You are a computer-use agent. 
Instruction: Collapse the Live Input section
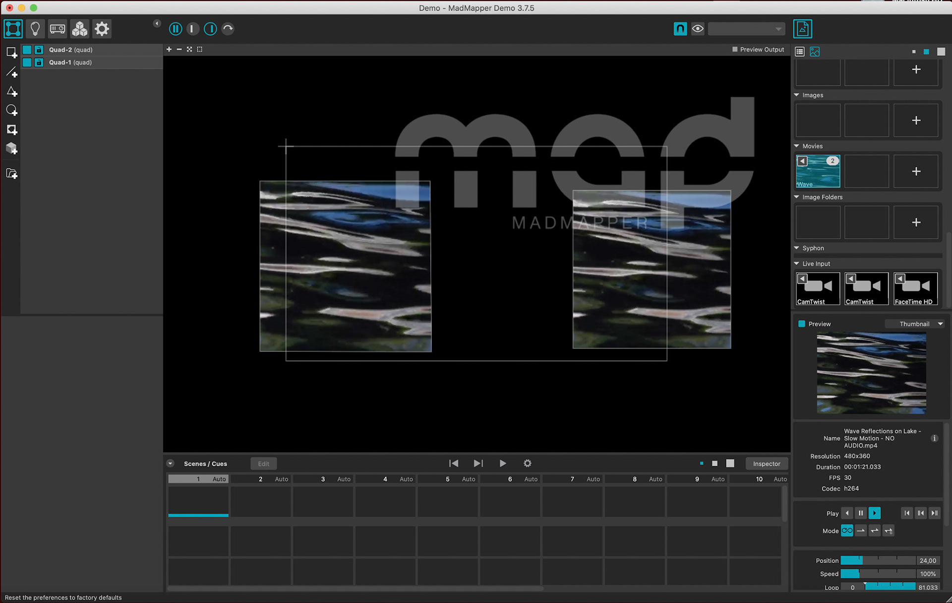(797, 264)
